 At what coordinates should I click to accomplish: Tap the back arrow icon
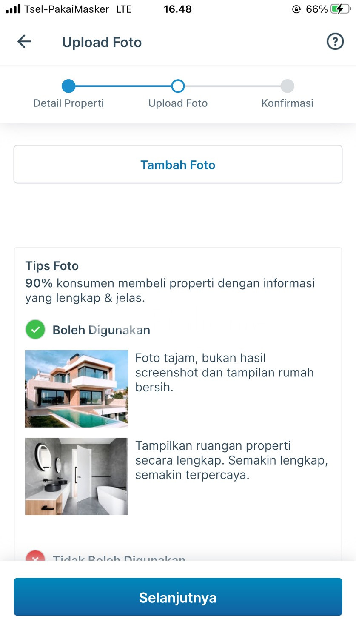pos(24,42)
